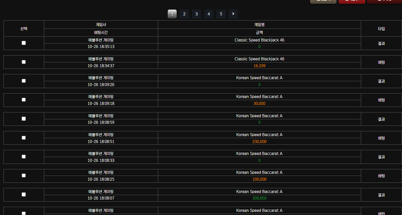Screen dimensions: 402x215
Task: Click the timestamp 10-26 18:35:13
Action: [101, 47]
